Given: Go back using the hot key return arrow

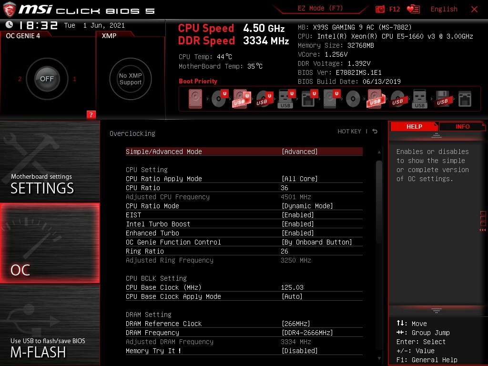Looking at the screenshot, I should pyautogui.click(x=375, y=132).
